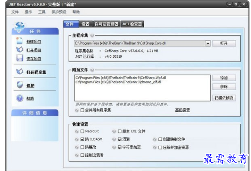The image size is (251, 171).
Task: Click the 打开程序集 link
Action: click(36, 72)
